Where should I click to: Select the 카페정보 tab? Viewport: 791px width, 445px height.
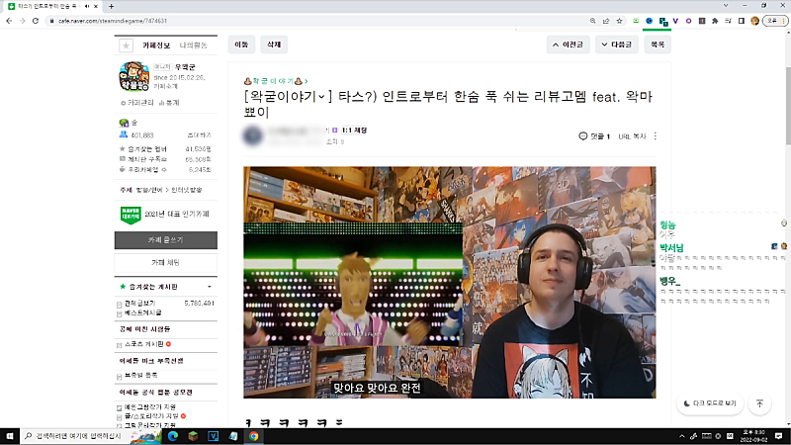click(157, 44)
